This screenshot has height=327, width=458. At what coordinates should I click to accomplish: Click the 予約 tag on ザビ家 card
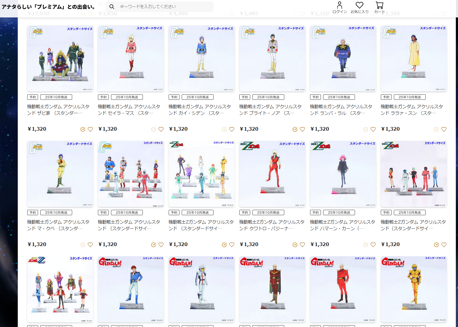click(32, 97)
